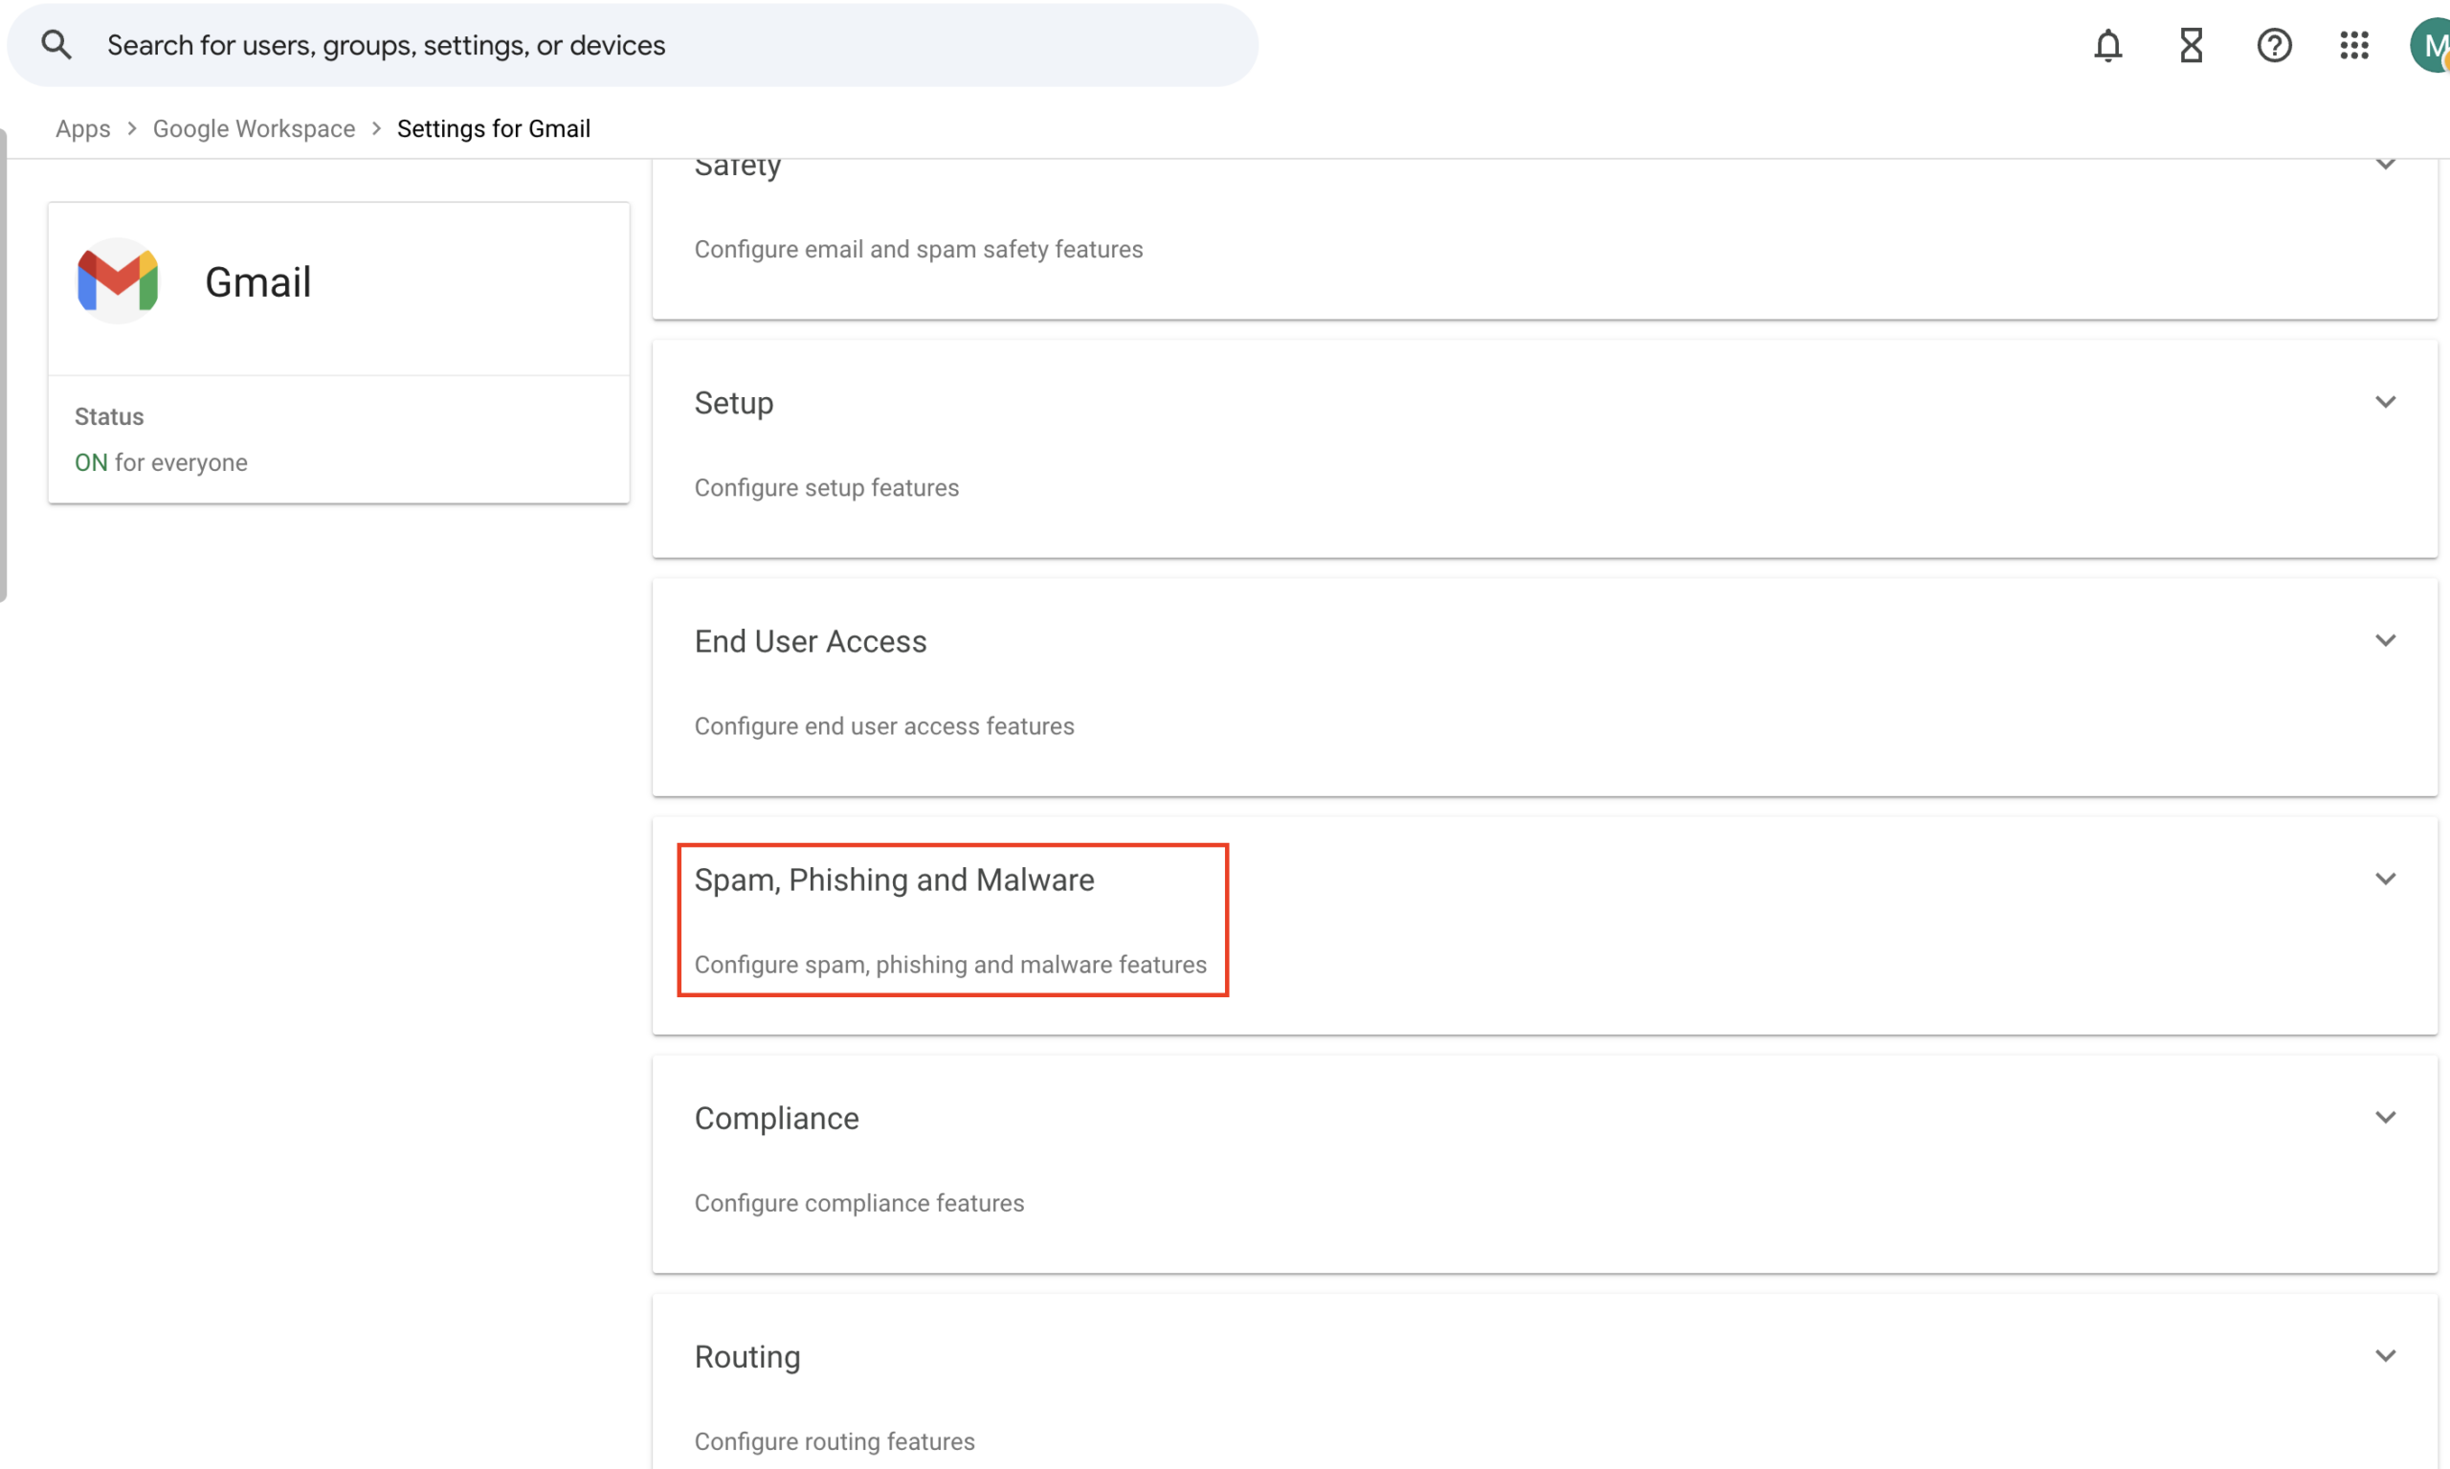Expand the Setup section chevron
Viewport: 2450px width, 1469px height.
click(x=2385, y=402)
